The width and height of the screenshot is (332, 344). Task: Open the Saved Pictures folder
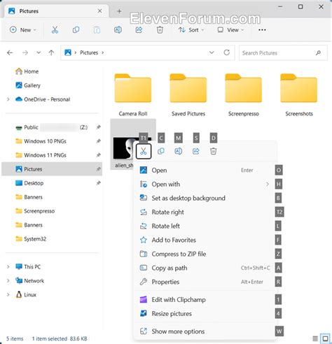point(188,95)
